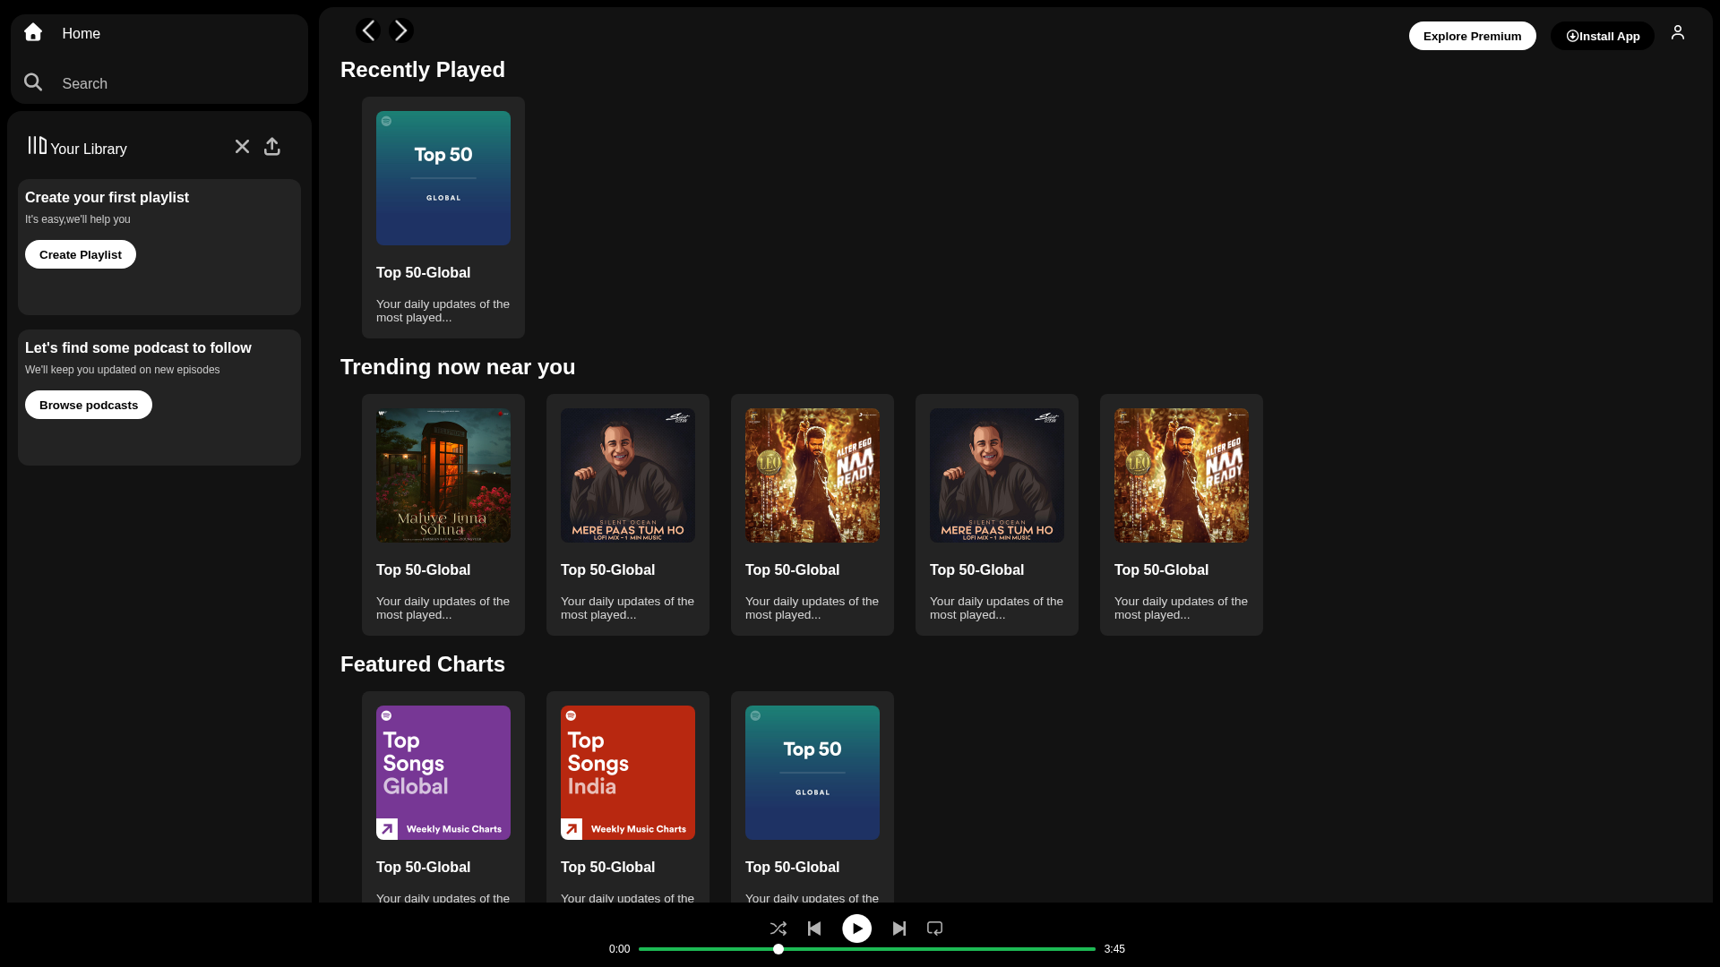
Task: Open Maiiye Jinna Sohna album cover
Action: (x=443, y=475)
